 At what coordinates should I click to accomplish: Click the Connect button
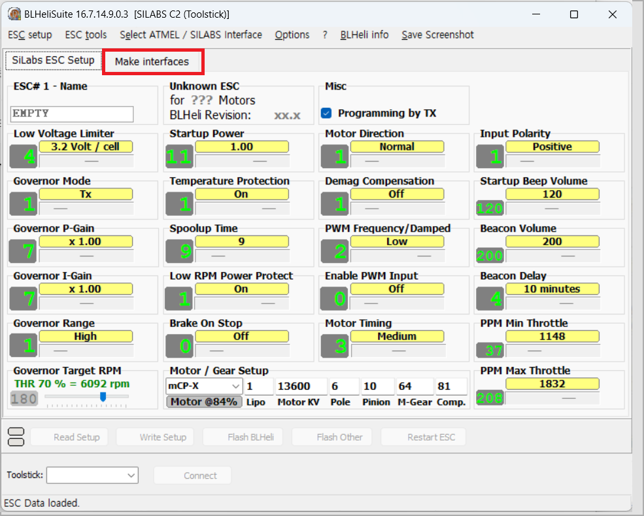click(x=193, y=475)
